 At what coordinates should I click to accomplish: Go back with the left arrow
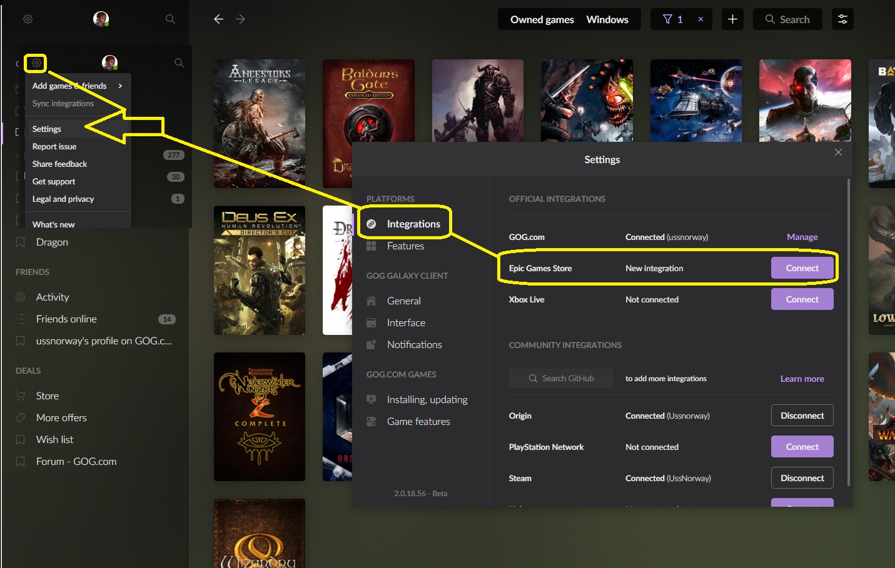click(218, 19)
